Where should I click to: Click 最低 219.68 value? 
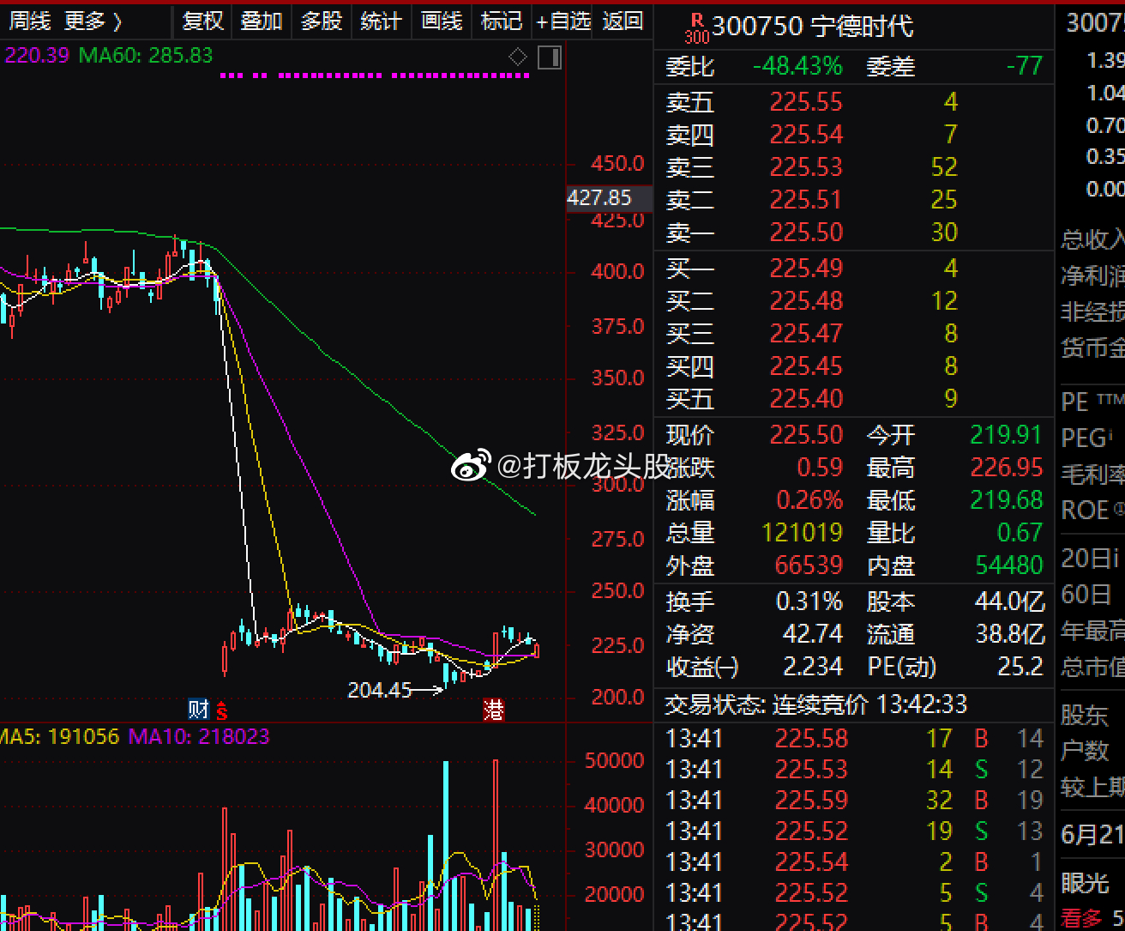(1006, 500)
